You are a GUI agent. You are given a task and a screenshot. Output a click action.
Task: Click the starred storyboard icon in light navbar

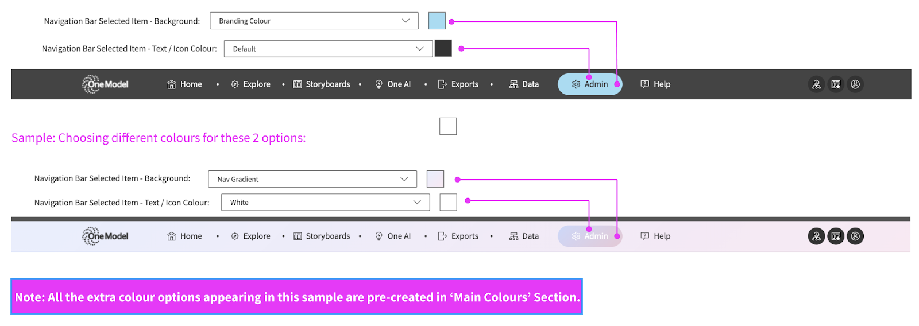[836, 236]
